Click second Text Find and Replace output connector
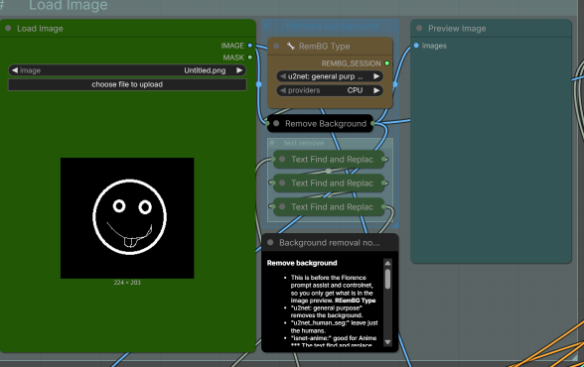Image resolution: width=584 pixels, height=367 pixels. click(x=384, y=183)
